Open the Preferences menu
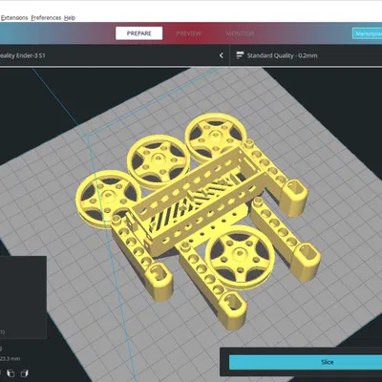 click(x=46, y=18)
